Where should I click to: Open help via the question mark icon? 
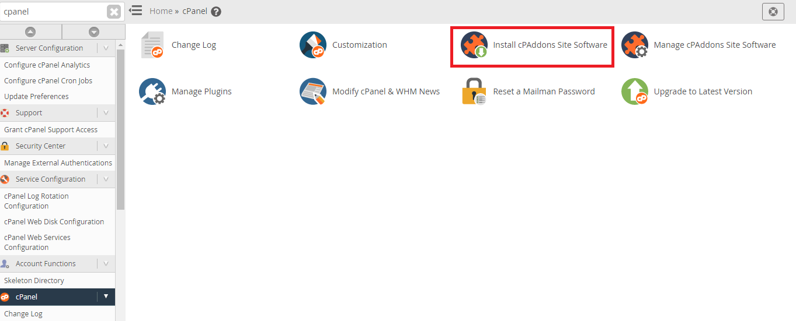point(216,11)
